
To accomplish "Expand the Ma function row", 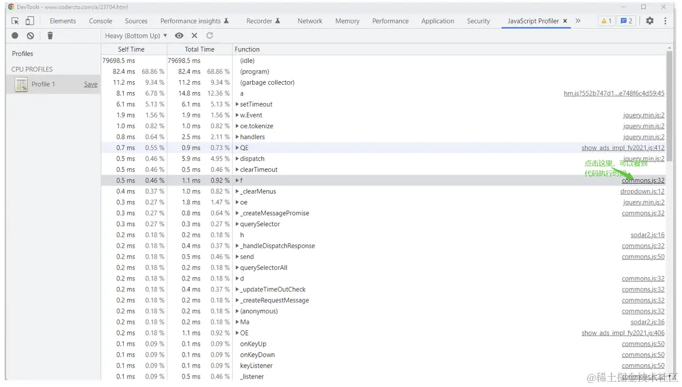I will point(237,322).
